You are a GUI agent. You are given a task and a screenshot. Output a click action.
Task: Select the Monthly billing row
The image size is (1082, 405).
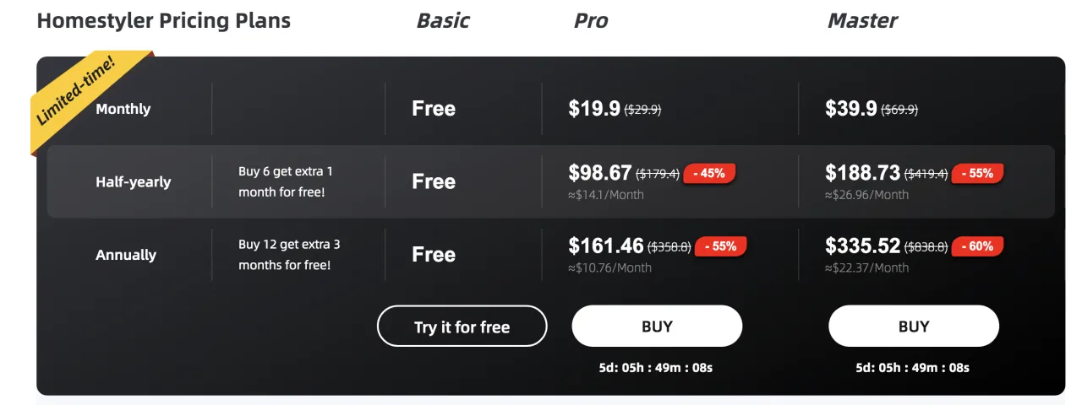[123, 109]
